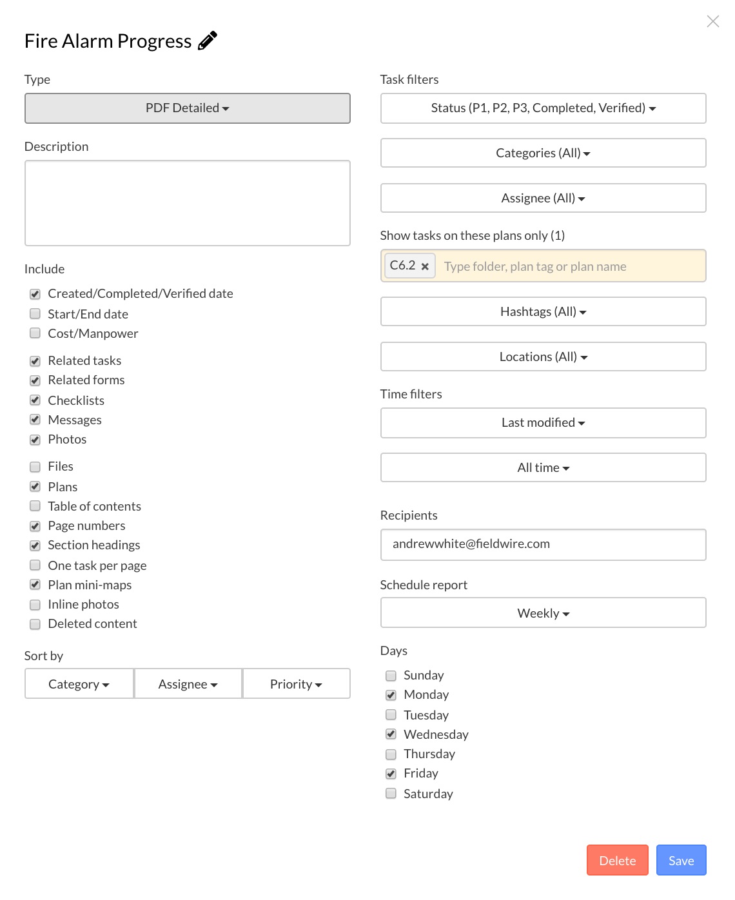Close the report dialog with the X

point(712,21)
